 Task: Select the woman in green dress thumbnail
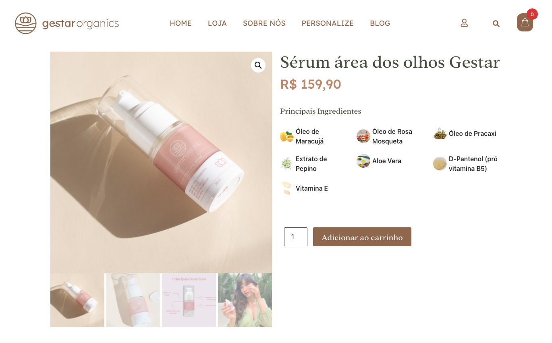click(245, 300)
